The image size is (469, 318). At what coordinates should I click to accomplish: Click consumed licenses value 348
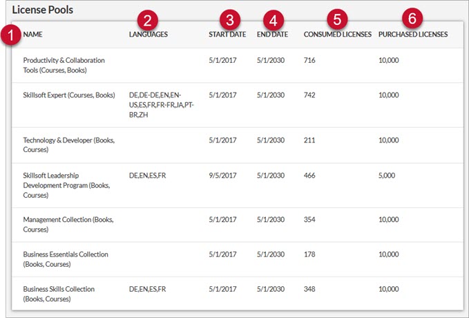click(x=309, y=289)
